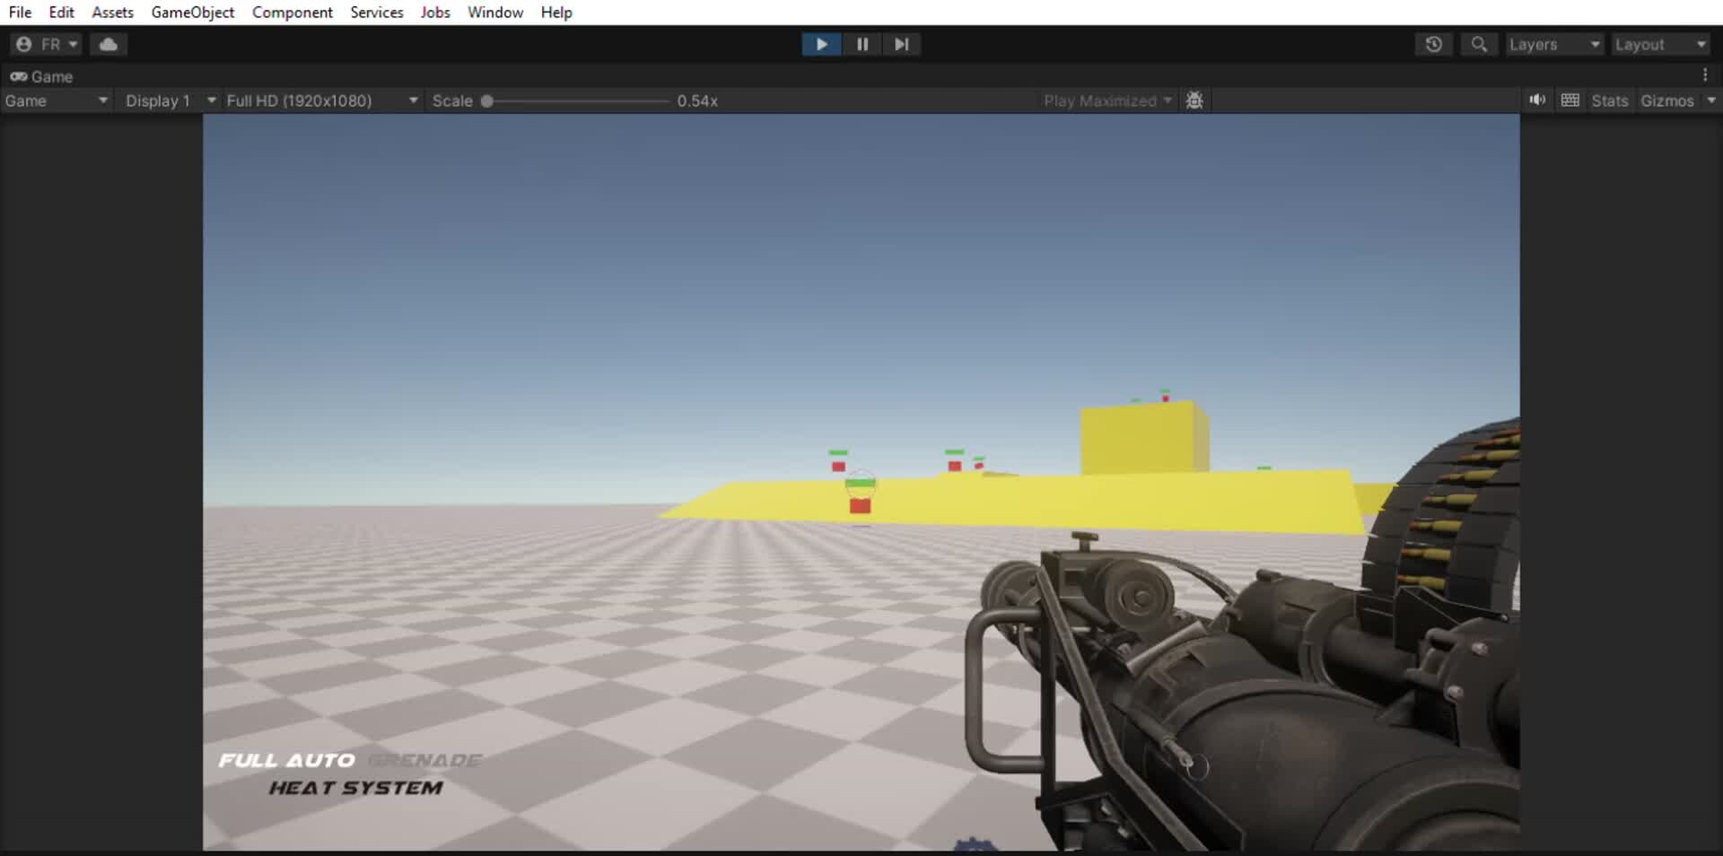Viewport: 1723px width, 856px height.
Task: Open the Gizmos dropdown
Action: [x=1676, y=100]
